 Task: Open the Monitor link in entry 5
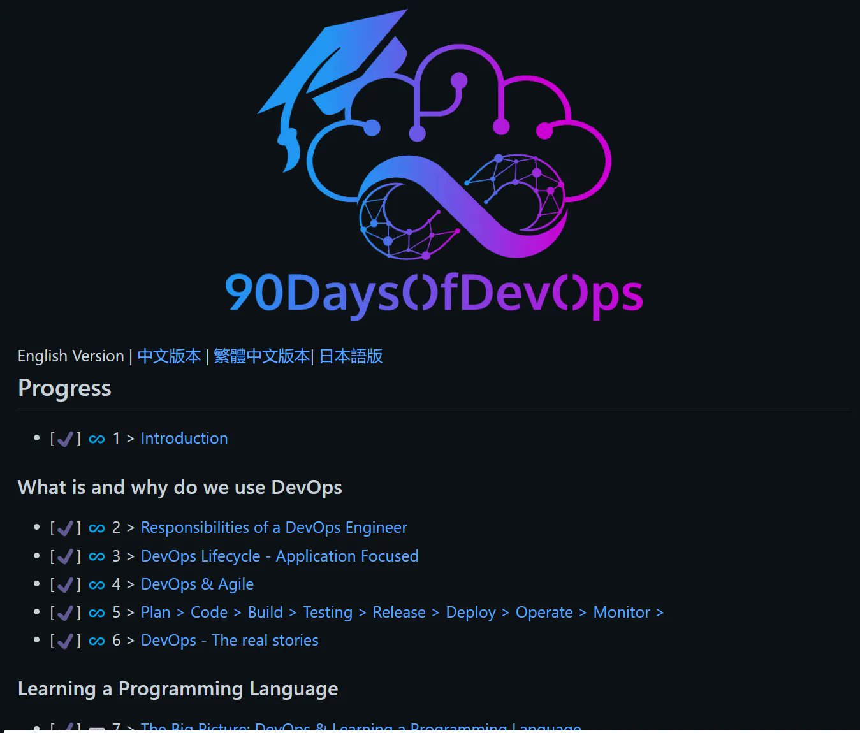tap(622, 613)
